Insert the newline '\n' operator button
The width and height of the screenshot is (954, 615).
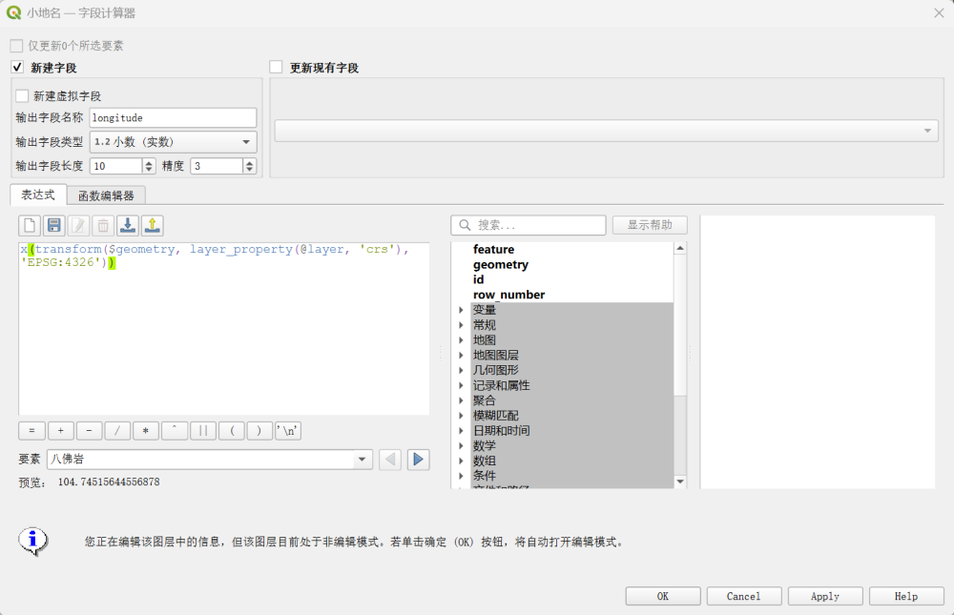[287, 430]
